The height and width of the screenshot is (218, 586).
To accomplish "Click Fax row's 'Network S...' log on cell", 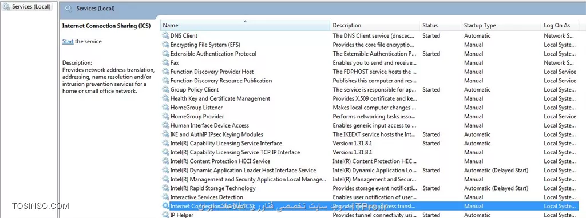I will coord(559,63).
